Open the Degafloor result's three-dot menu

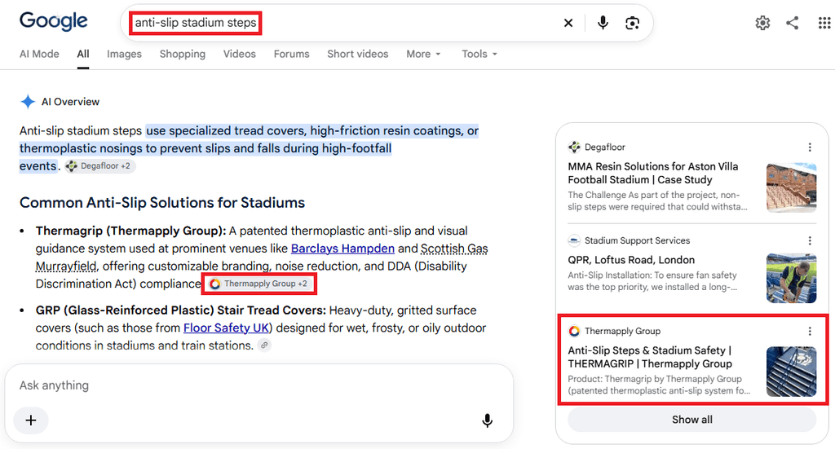pyautogui.click(x=810, y=147)
